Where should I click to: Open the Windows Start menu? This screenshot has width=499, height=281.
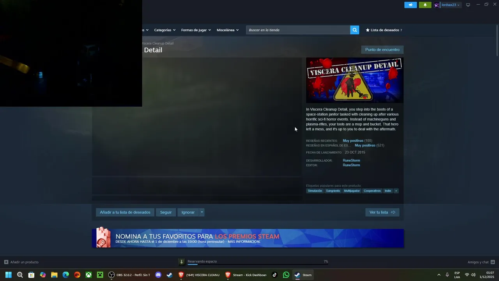pyautogui.click(x=8, y=275)
